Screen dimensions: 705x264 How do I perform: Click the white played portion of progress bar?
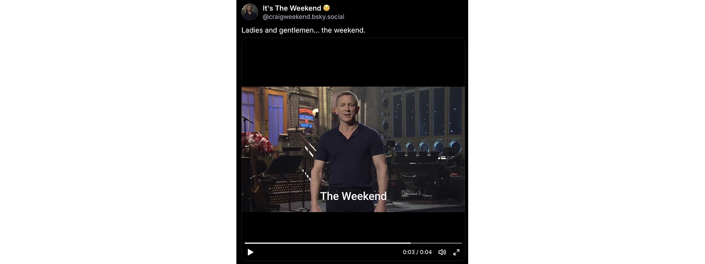point(327,243)
